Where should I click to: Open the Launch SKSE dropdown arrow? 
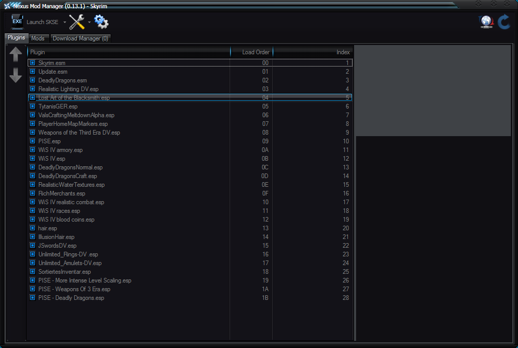65,23
